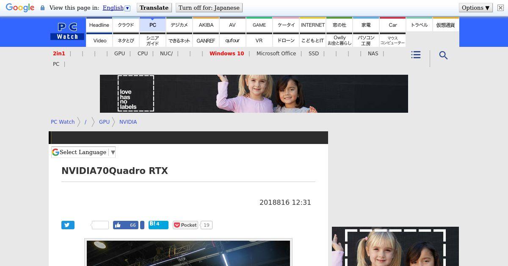Click the GPU topic link in subnav

(119, 53)
